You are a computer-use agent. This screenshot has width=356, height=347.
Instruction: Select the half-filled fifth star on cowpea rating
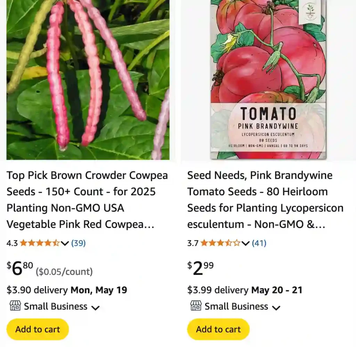click(x=56, y=243)
